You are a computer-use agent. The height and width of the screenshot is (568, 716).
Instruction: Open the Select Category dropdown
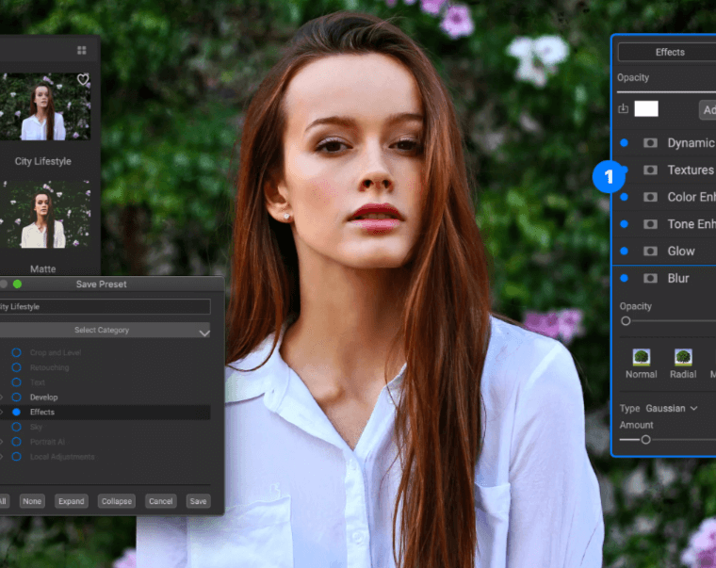click(x=105, y=331)
